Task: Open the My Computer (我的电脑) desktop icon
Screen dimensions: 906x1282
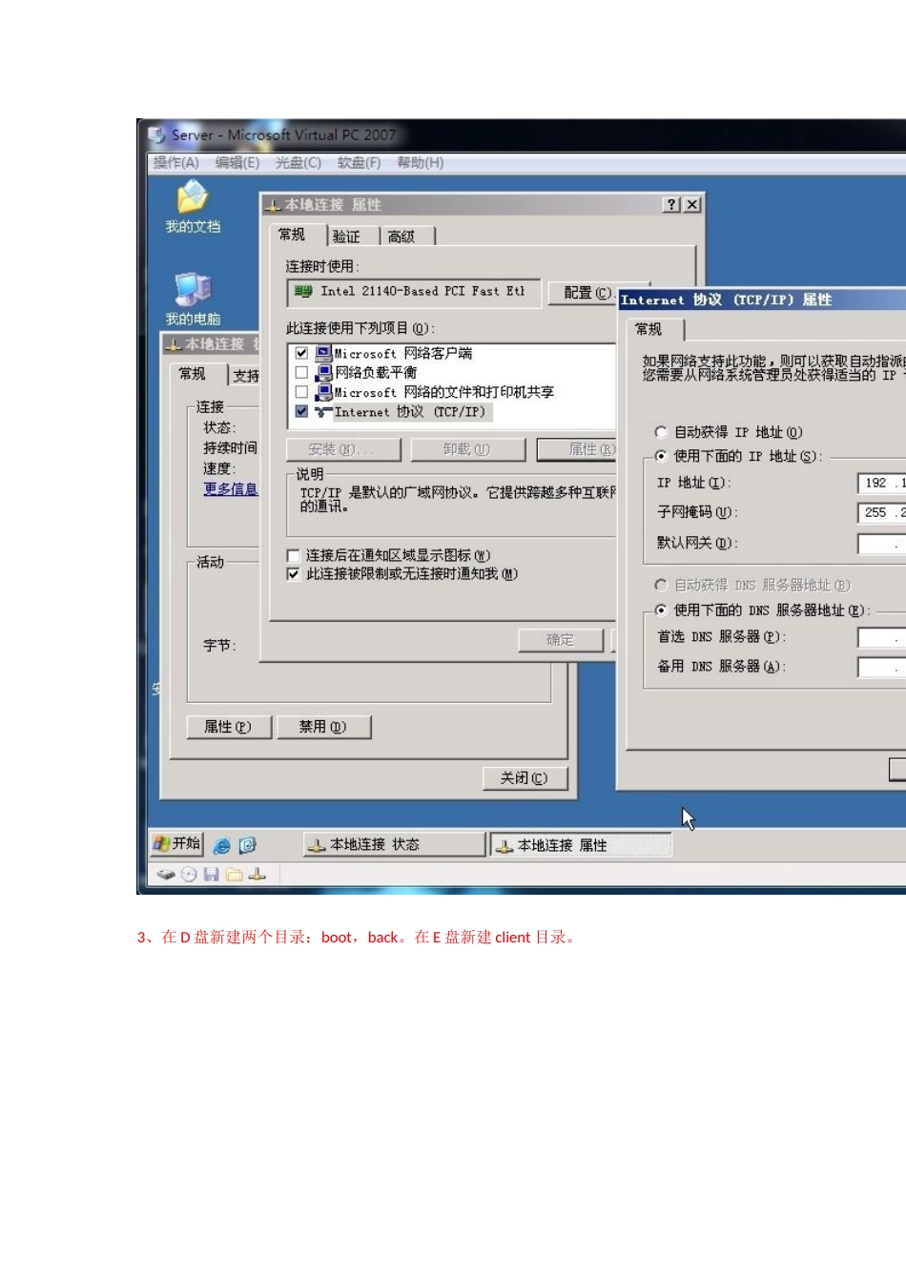Action: pyautogui.click(x=193, y=298)
